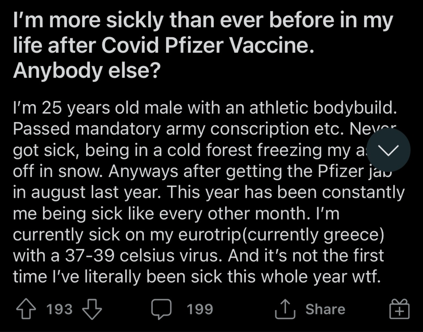Click the last line ending 'whole year wtf.'
Screen dimensions: 423x332
(197, 277)
